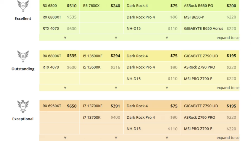The width and height of the screenshot is (251, 141).
Task: Click the ASRock B650 PG motherboard
Action: [198, 6]
